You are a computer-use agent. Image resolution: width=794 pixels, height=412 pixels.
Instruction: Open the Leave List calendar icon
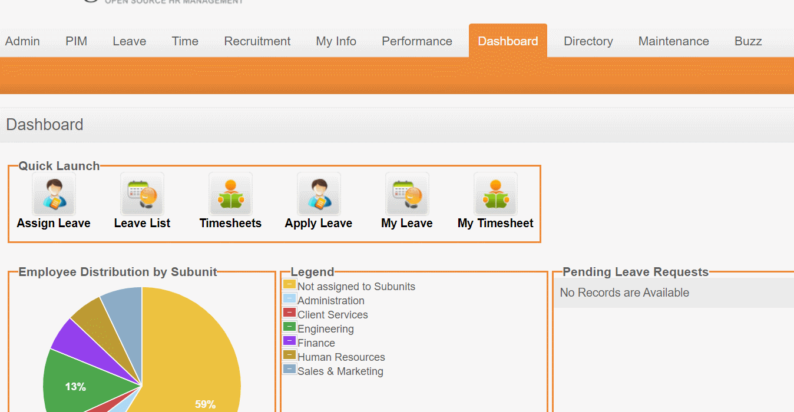pyautogui.click(x=142, y=194)
